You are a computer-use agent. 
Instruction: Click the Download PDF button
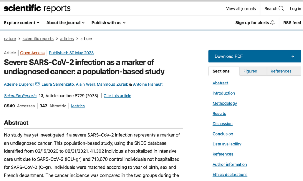(x=255, y=56)
